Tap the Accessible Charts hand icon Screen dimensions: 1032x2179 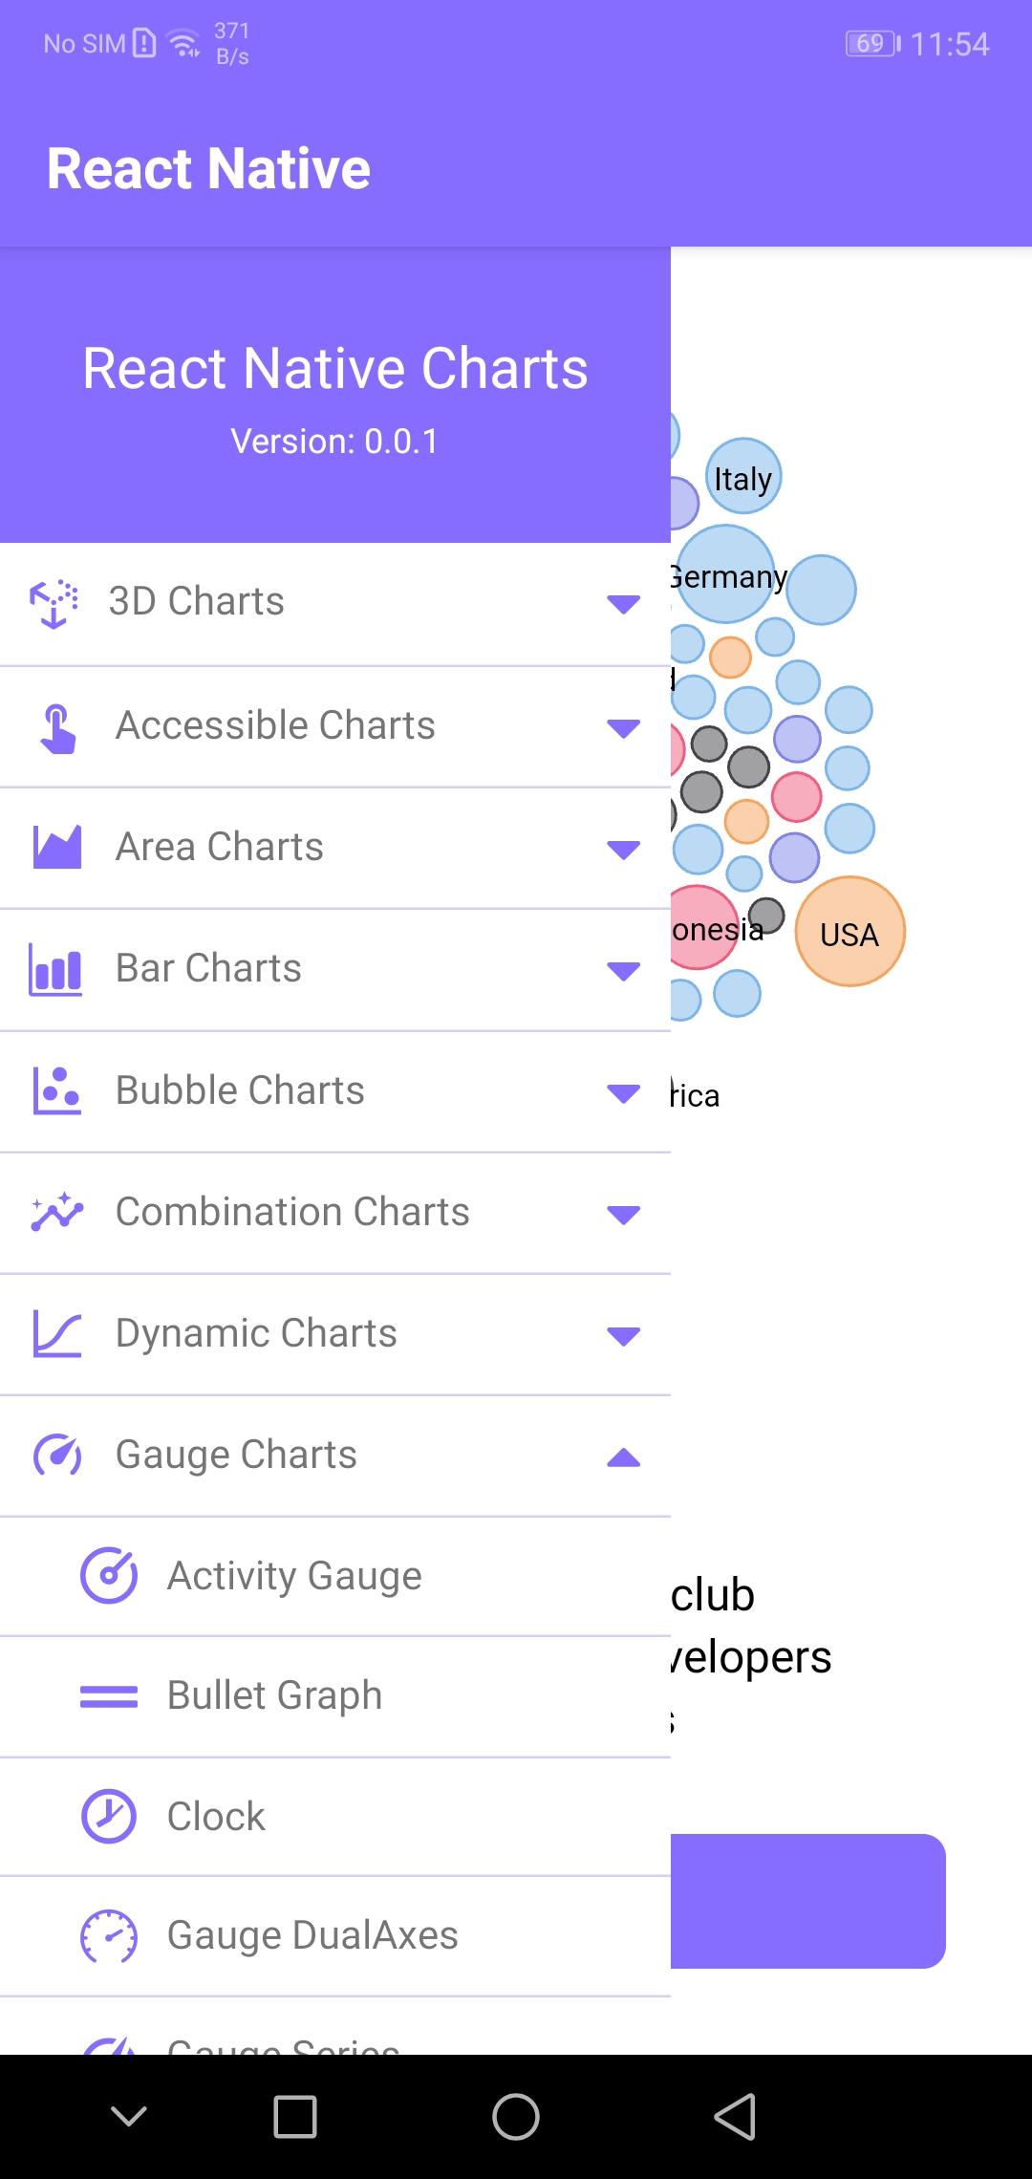click(58, 728)
